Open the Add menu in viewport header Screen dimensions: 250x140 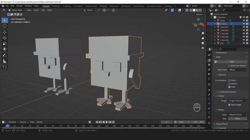pyautogui.click(x=43, y=10)
